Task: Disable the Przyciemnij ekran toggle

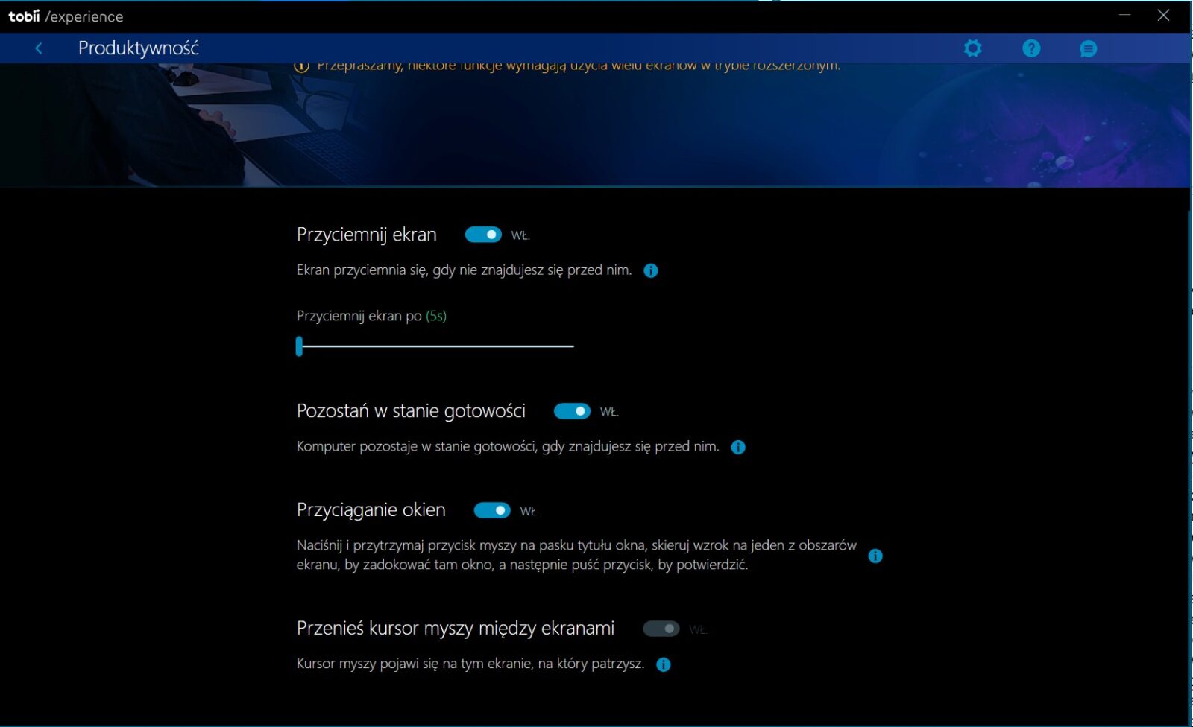Action: pos(483,235)
